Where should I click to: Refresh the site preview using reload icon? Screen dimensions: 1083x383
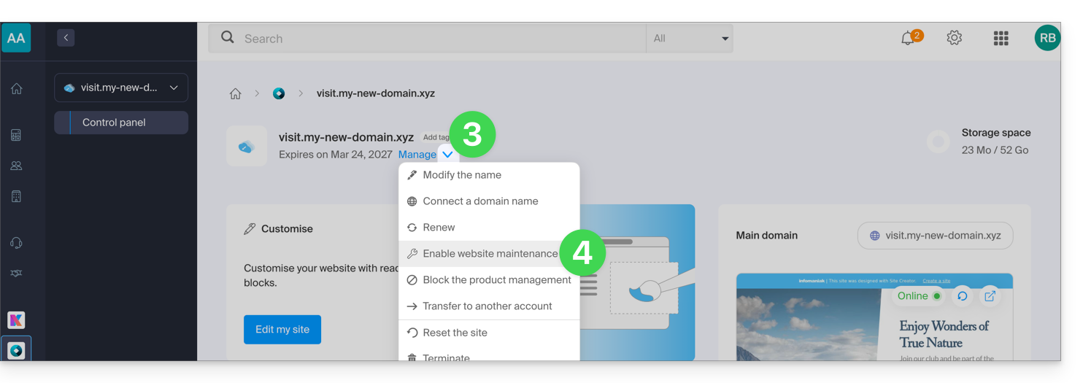point(962,295)
